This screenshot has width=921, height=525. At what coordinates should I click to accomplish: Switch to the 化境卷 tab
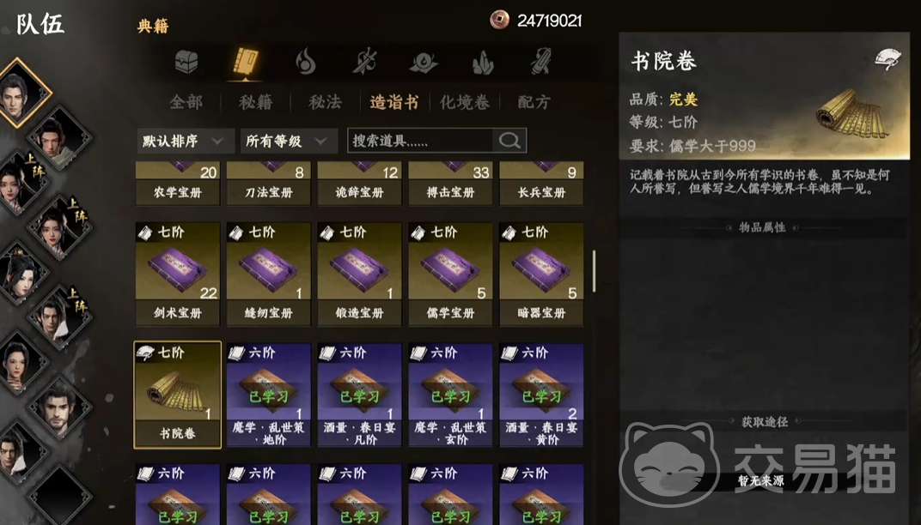pyautogui.click(x=465, y=102)
